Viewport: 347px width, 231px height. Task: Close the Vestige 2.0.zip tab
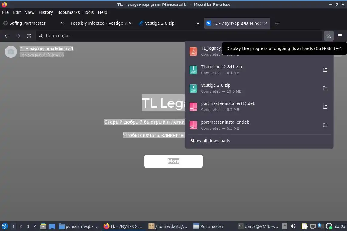(198, 23)
